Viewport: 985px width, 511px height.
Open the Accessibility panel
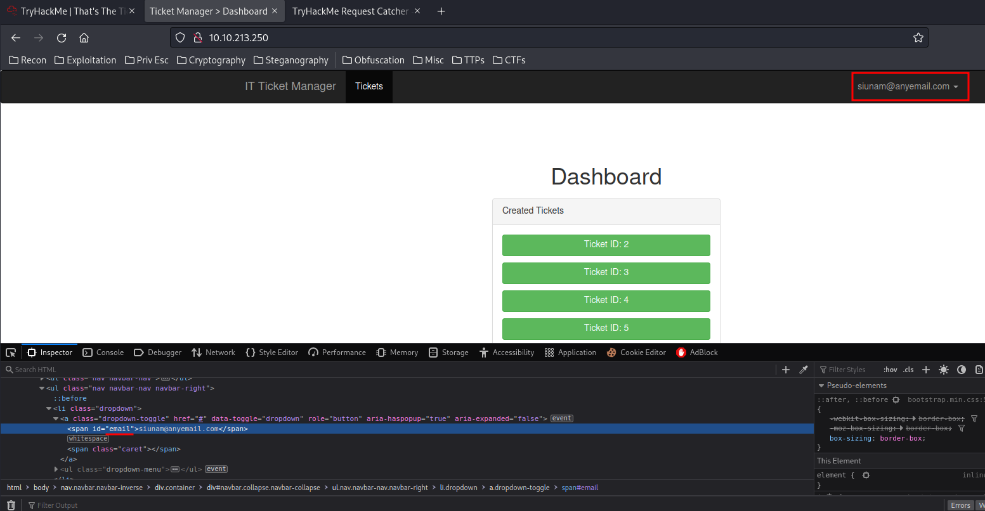coord(507,353)
